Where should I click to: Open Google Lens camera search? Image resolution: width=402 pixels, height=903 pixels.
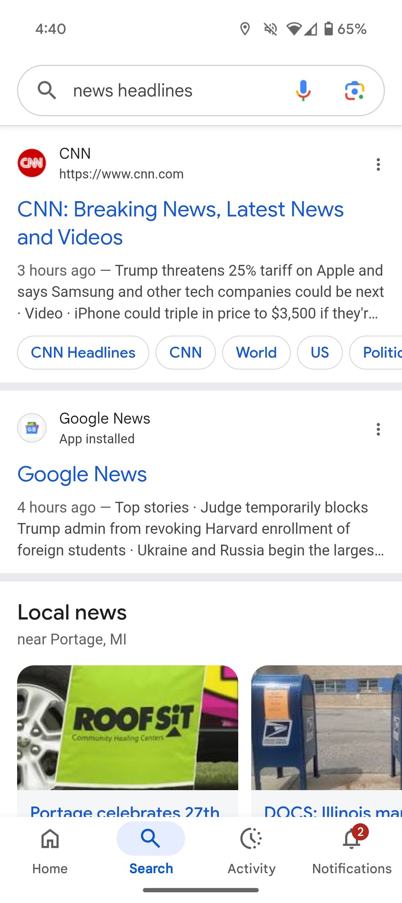click(354, 91)
